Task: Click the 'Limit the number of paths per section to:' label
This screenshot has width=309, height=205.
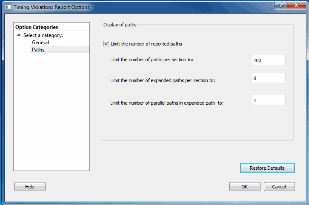Action: coord(152,60)
